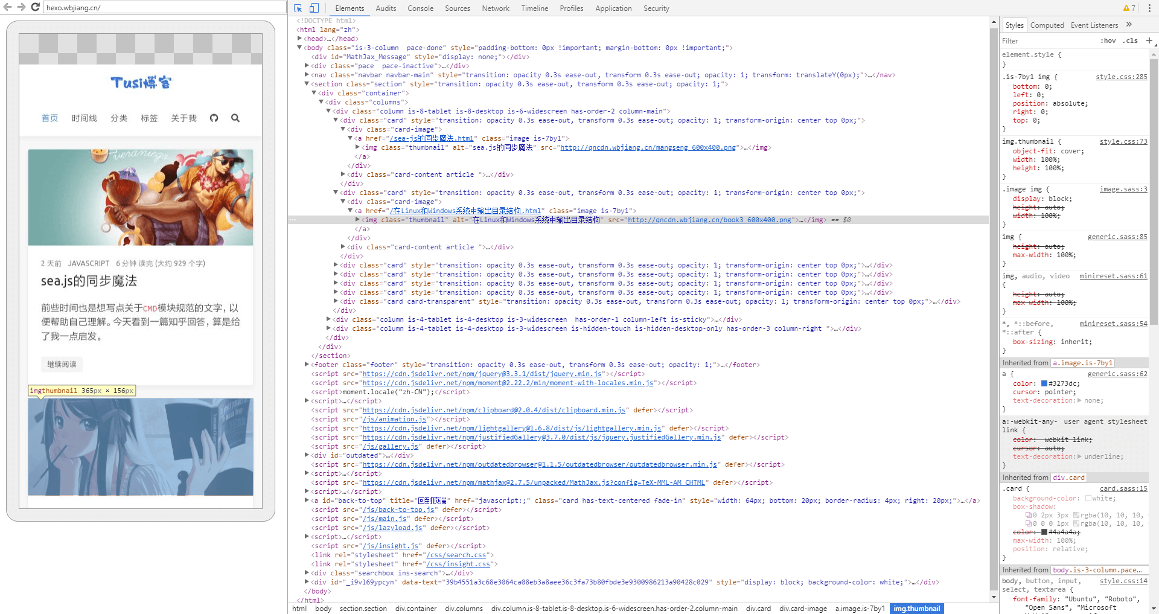Viewport: 1159px width, 614px height.
Task: Open the Network tab
Action: coord(496,8)
